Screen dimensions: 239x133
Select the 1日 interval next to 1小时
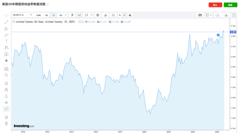click(x=46, y=15)
